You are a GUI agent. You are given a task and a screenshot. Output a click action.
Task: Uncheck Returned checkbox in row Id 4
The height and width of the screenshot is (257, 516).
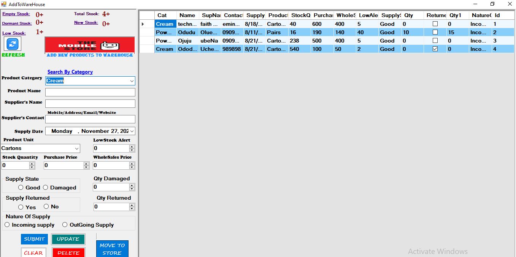[x=435, y=49]
